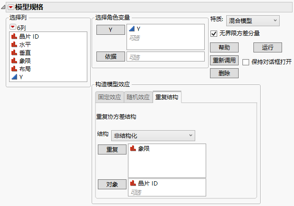This screenshot has height=206, width=294.
Task: Toggle the 无界限方差分量 checkbox
Action: [214, 33]
